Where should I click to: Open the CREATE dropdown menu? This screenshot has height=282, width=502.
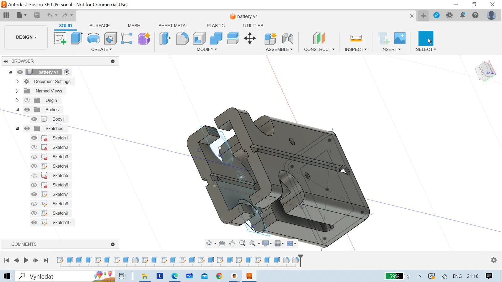[x=101, y=50]
